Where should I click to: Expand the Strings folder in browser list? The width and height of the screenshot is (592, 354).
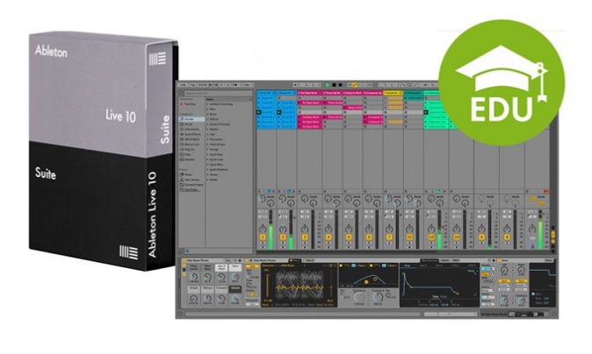coord(213,150)
